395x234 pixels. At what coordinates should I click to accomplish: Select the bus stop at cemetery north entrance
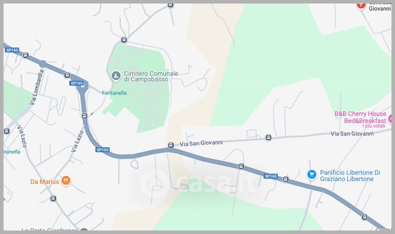coord(124,40)
